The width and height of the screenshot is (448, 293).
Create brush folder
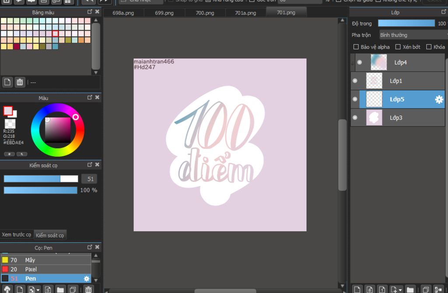60,290
